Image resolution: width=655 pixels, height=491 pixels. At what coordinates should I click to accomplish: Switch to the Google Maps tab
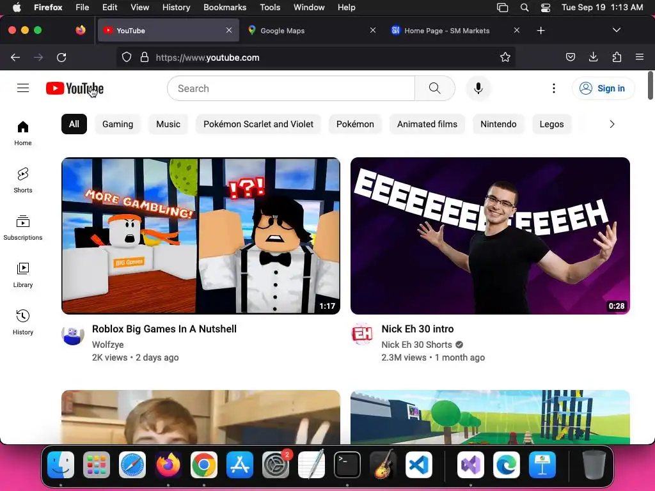pos(312,31)
